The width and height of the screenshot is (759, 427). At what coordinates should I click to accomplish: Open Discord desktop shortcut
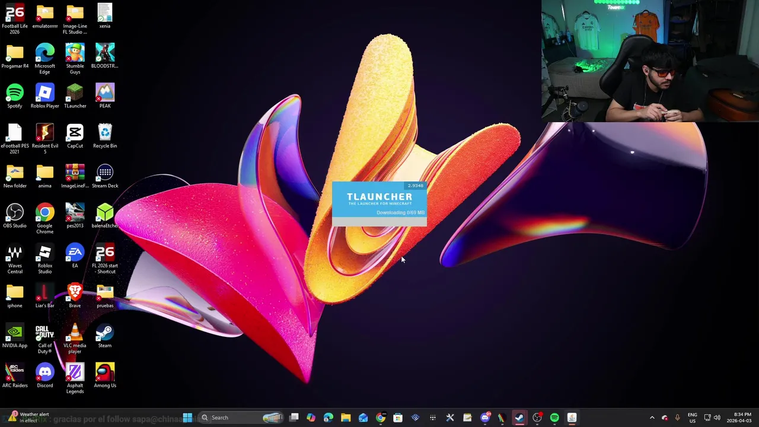[x=45, y=375]
